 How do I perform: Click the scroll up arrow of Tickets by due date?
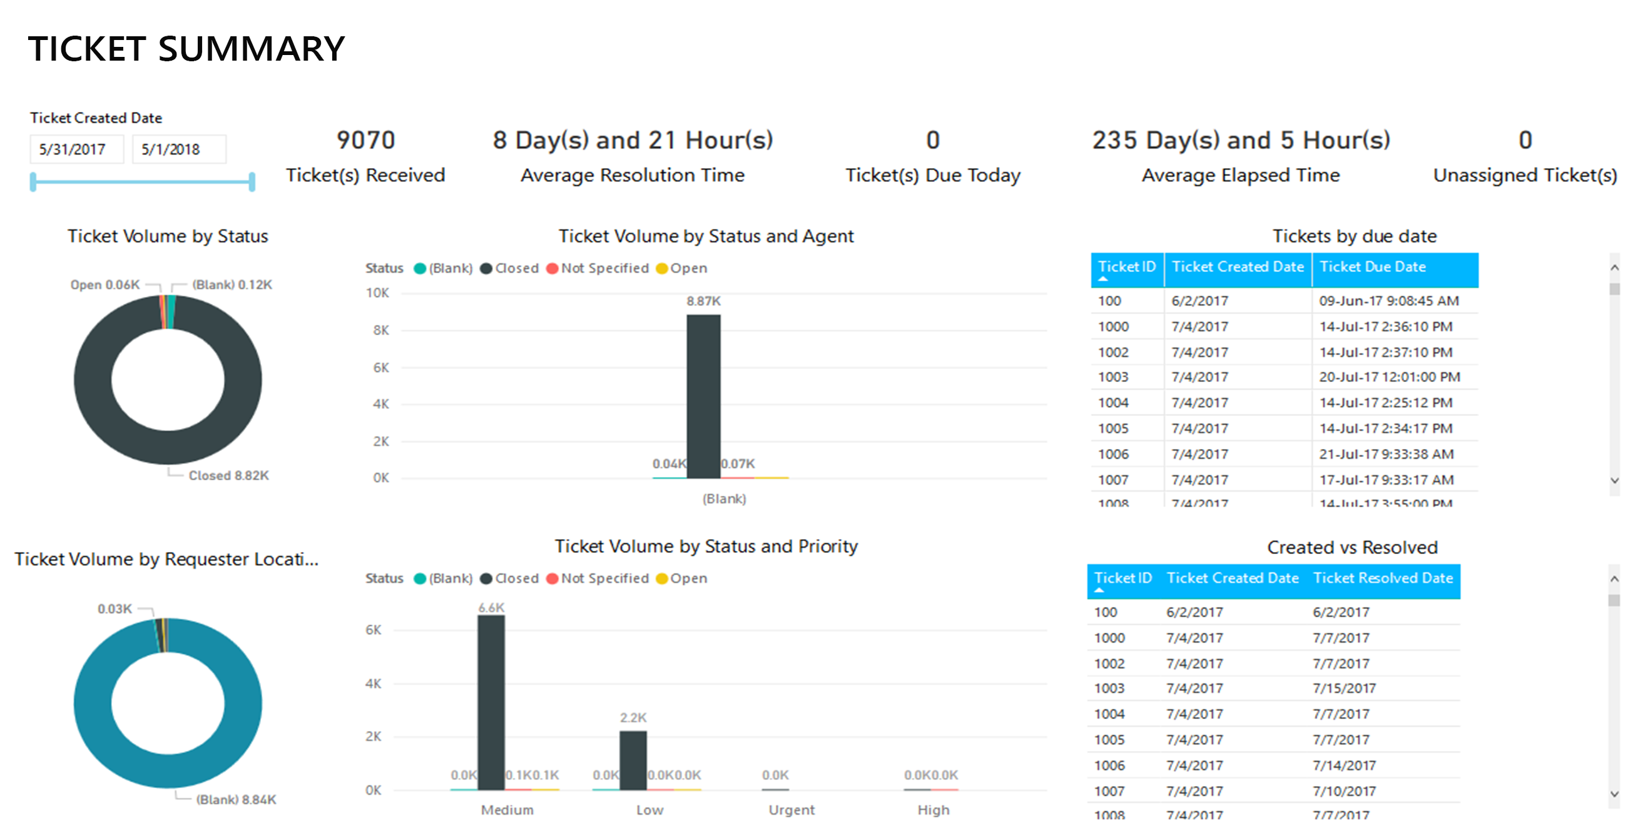click(x=1615, y=268)
